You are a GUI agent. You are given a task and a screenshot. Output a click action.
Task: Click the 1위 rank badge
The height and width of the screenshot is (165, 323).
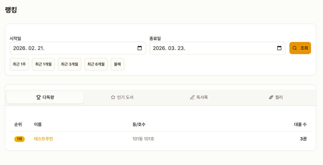tap(19, 139)
